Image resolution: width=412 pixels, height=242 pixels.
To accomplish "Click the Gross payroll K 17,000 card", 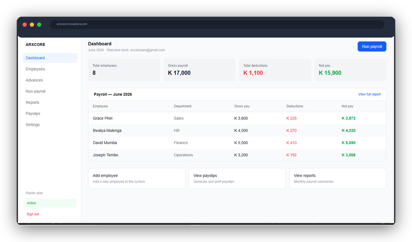I will (199, 70).
